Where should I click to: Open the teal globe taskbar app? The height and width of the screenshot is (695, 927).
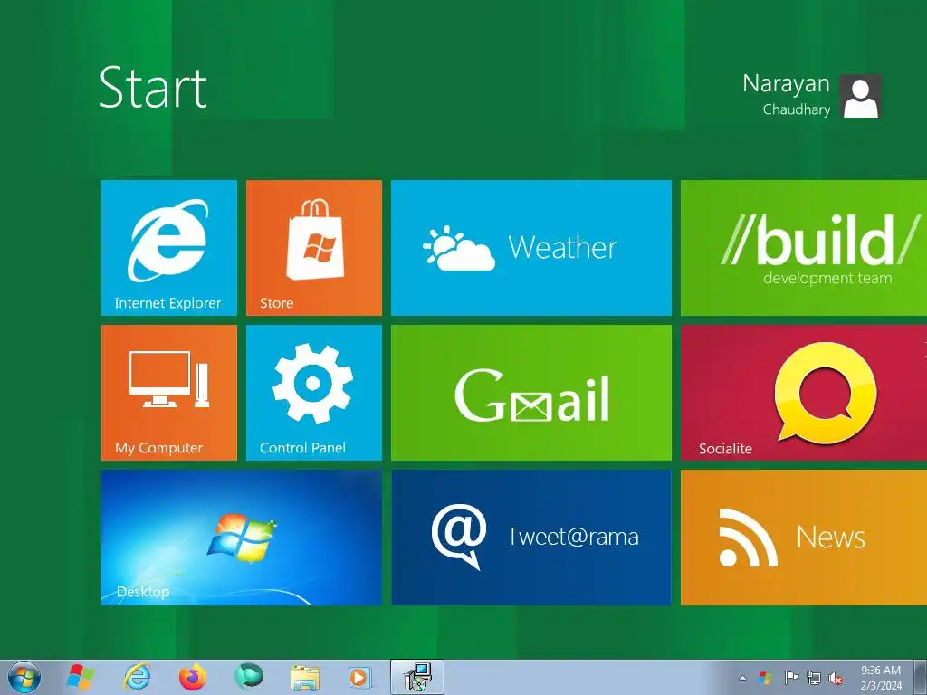pyautogui.click(x=248, y=677)
